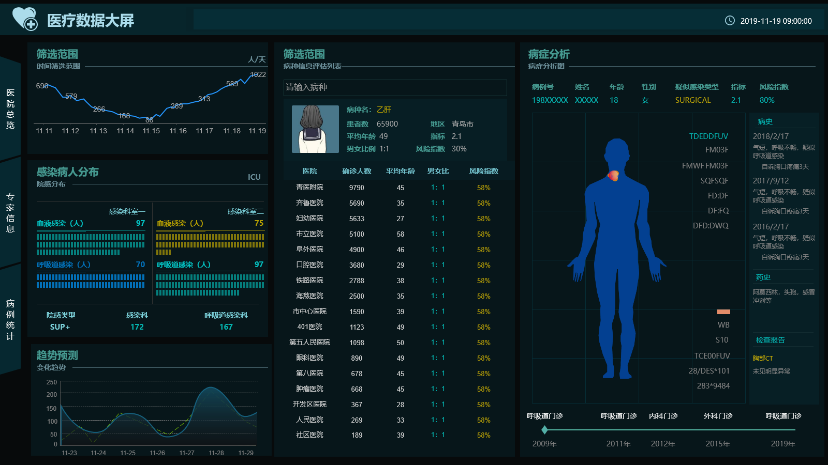The height and width of the screenshot is (465, 828).
Task: Click the 检查报告 section heading
Action: 771,340
